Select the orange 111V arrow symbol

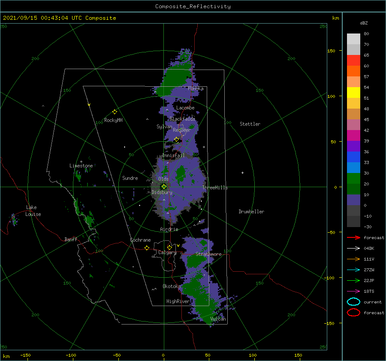353,259
